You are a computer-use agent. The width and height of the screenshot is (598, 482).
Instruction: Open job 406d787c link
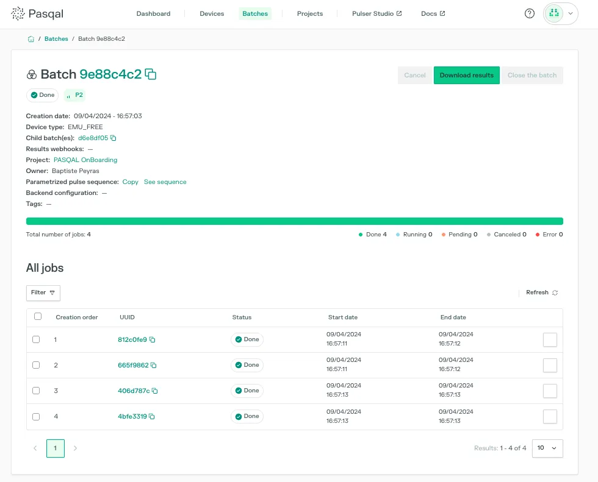134,391
